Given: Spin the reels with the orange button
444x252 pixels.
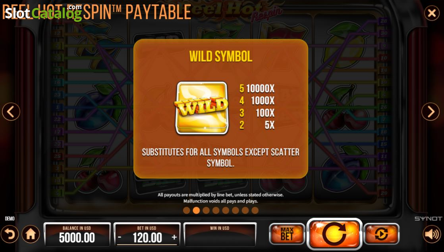Looking at the screenshot, I should 334,234.
